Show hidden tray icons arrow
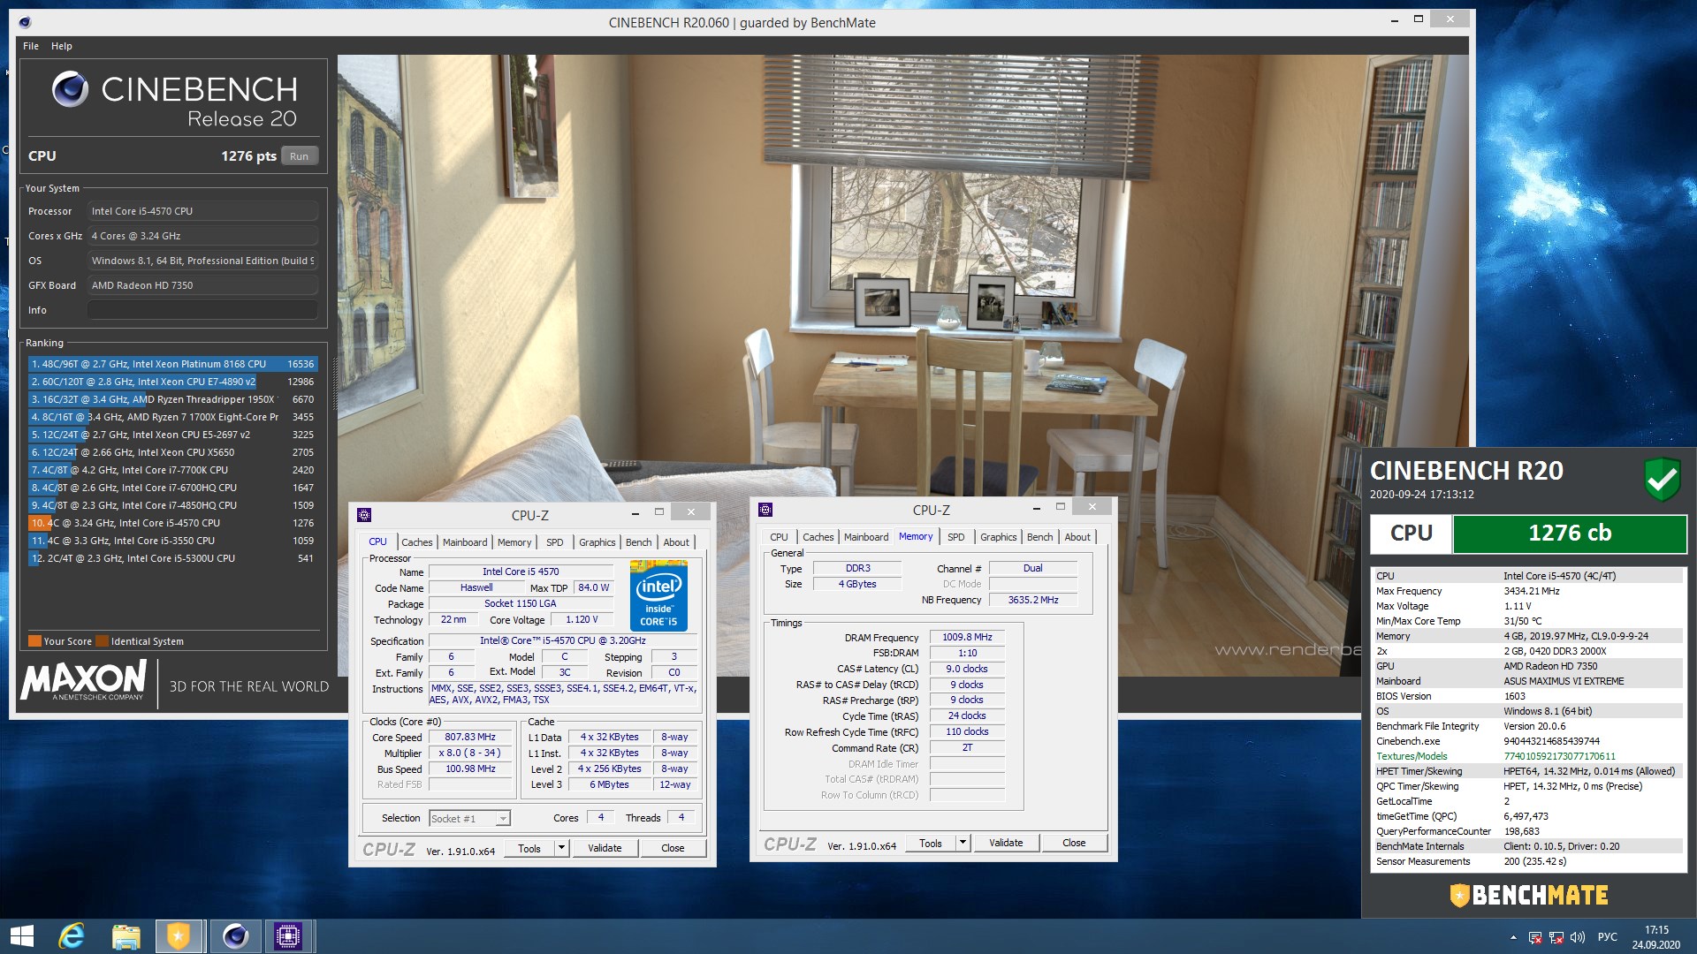1697x954 pixels. (x=1513, y=937)
